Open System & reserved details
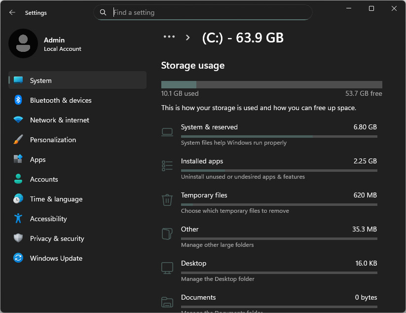The width and height of the screenshot is (406, 313). pos(269,135)
